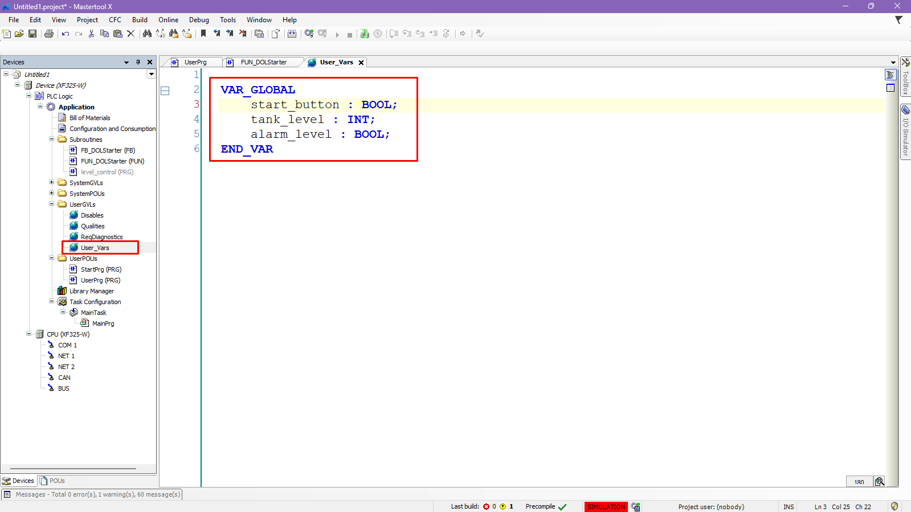This screenshot has width=911, height=512.
Task: Click the zoom percentage field showing 180
Action: tap(859, 482)
